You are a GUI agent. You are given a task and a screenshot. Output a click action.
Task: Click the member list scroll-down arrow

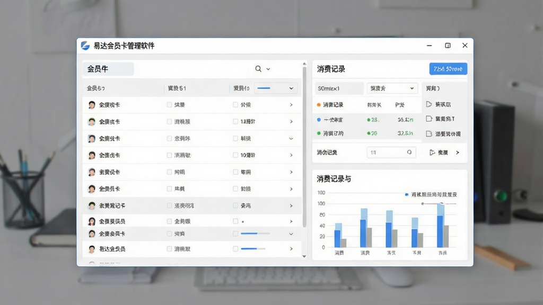[x=304, y=256]
